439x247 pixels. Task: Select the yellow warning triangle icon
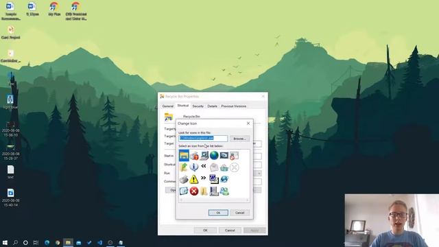pyautogui.click(x=193, y=179)
